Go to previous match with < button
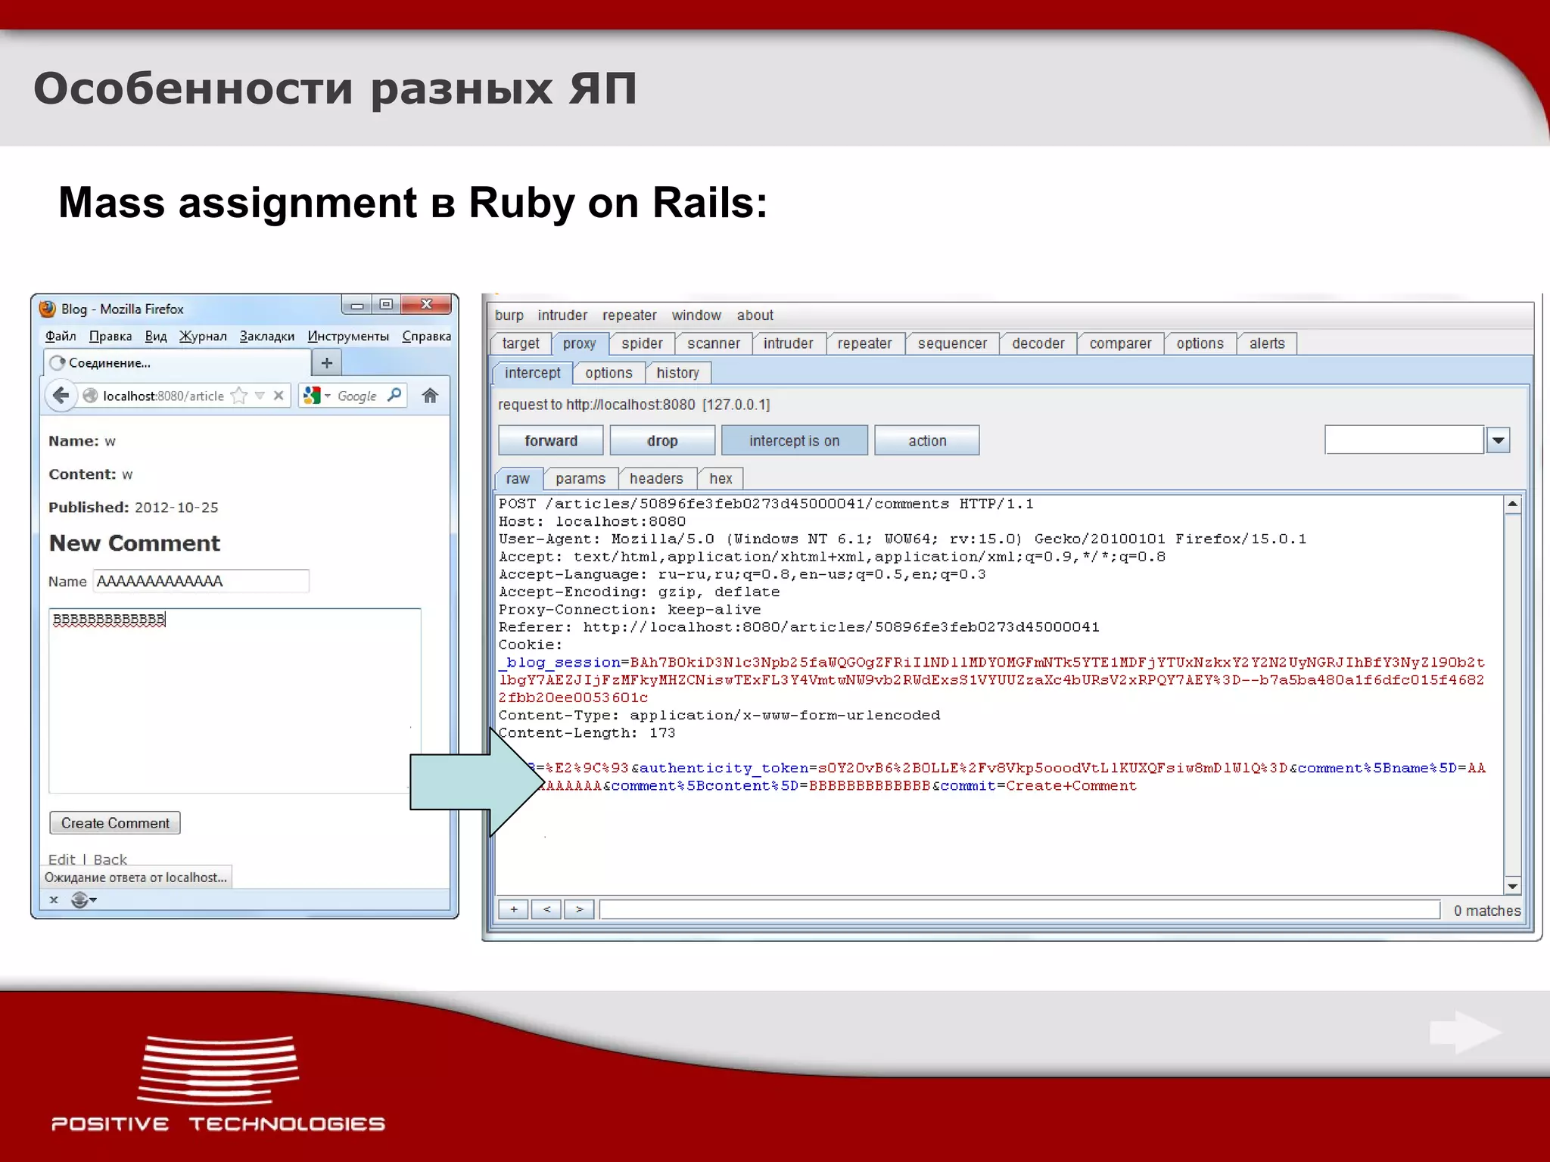 tap(546, 909)
